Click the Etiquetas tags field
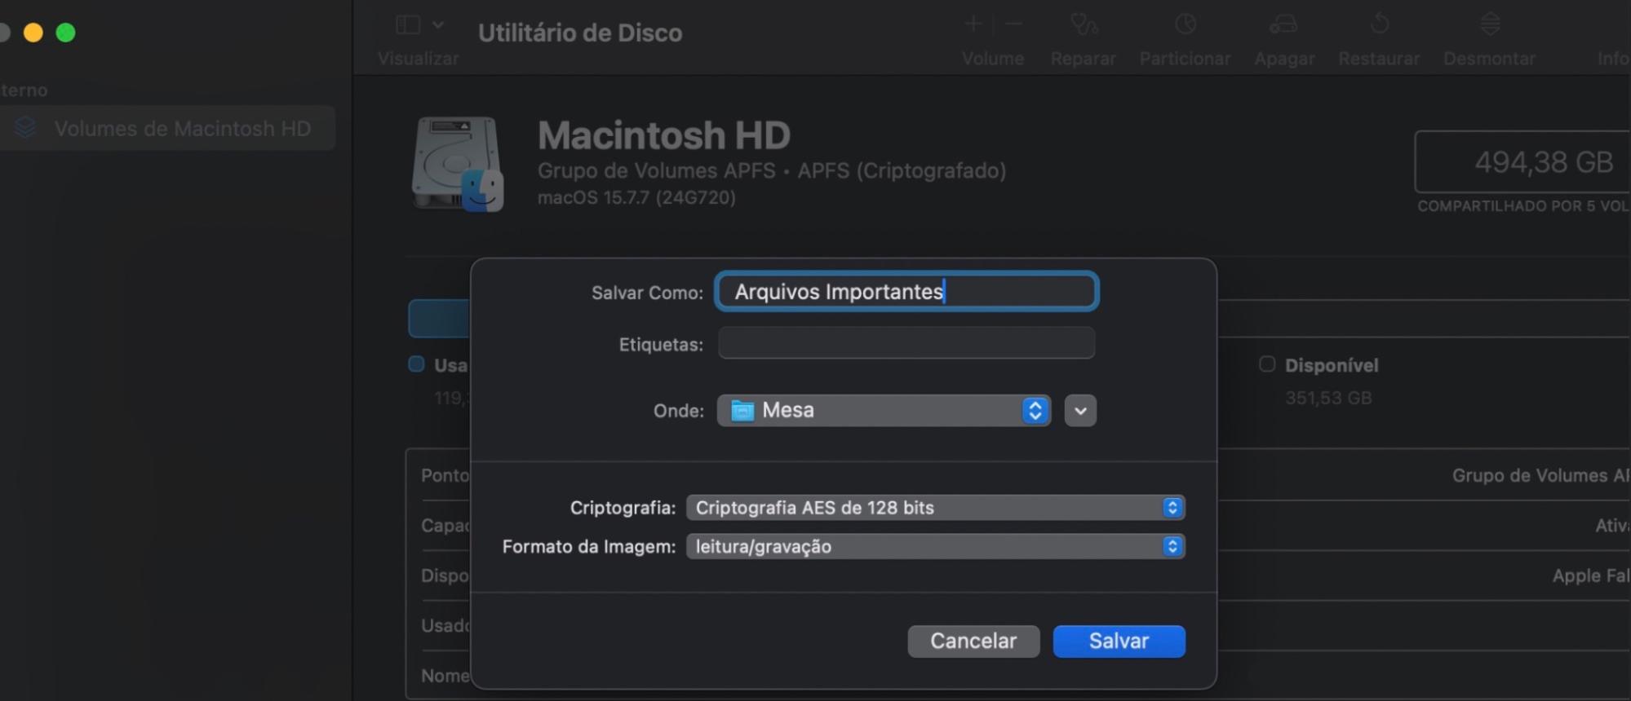Screen dimensions: 1631x701 point(906,343)
